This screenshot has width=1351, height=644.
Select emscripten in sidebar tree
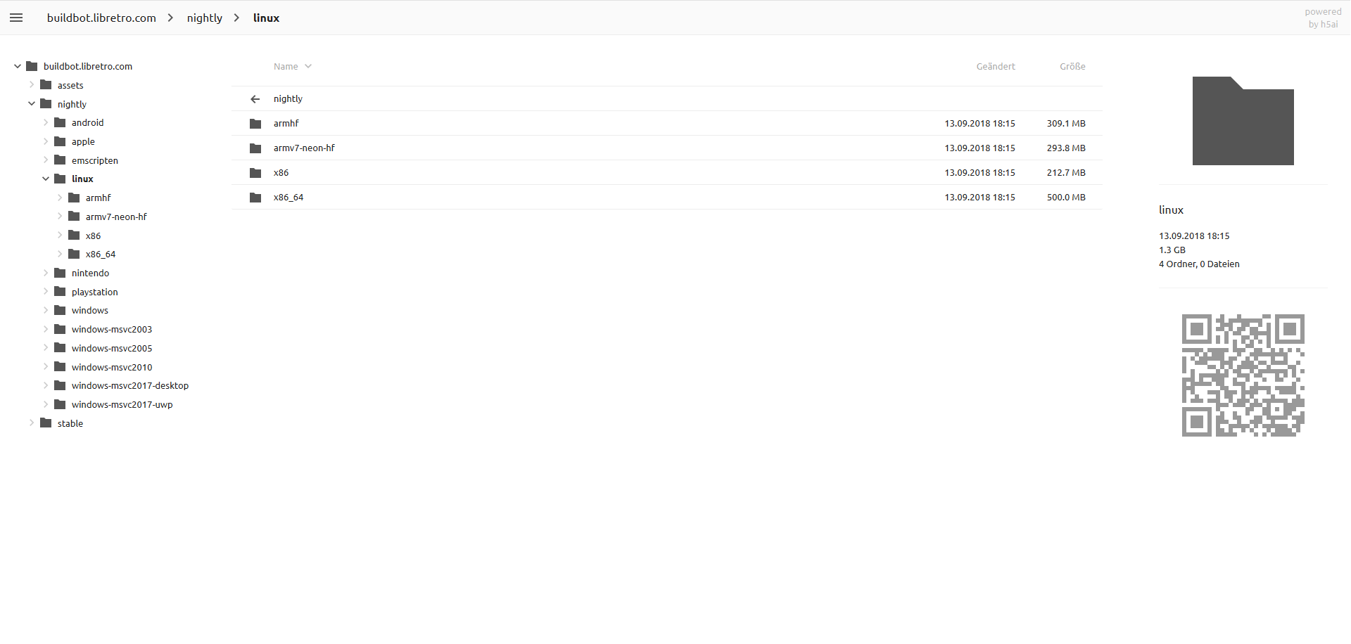click(95, 160)
